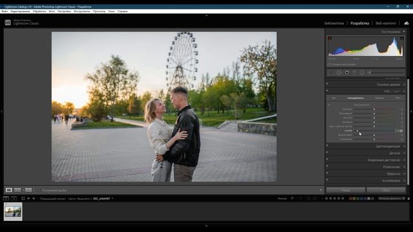The height and width of the screenshot is (232, 413).
Task: Click the right panel vertical scrollbar
Action: pos(408,131)
